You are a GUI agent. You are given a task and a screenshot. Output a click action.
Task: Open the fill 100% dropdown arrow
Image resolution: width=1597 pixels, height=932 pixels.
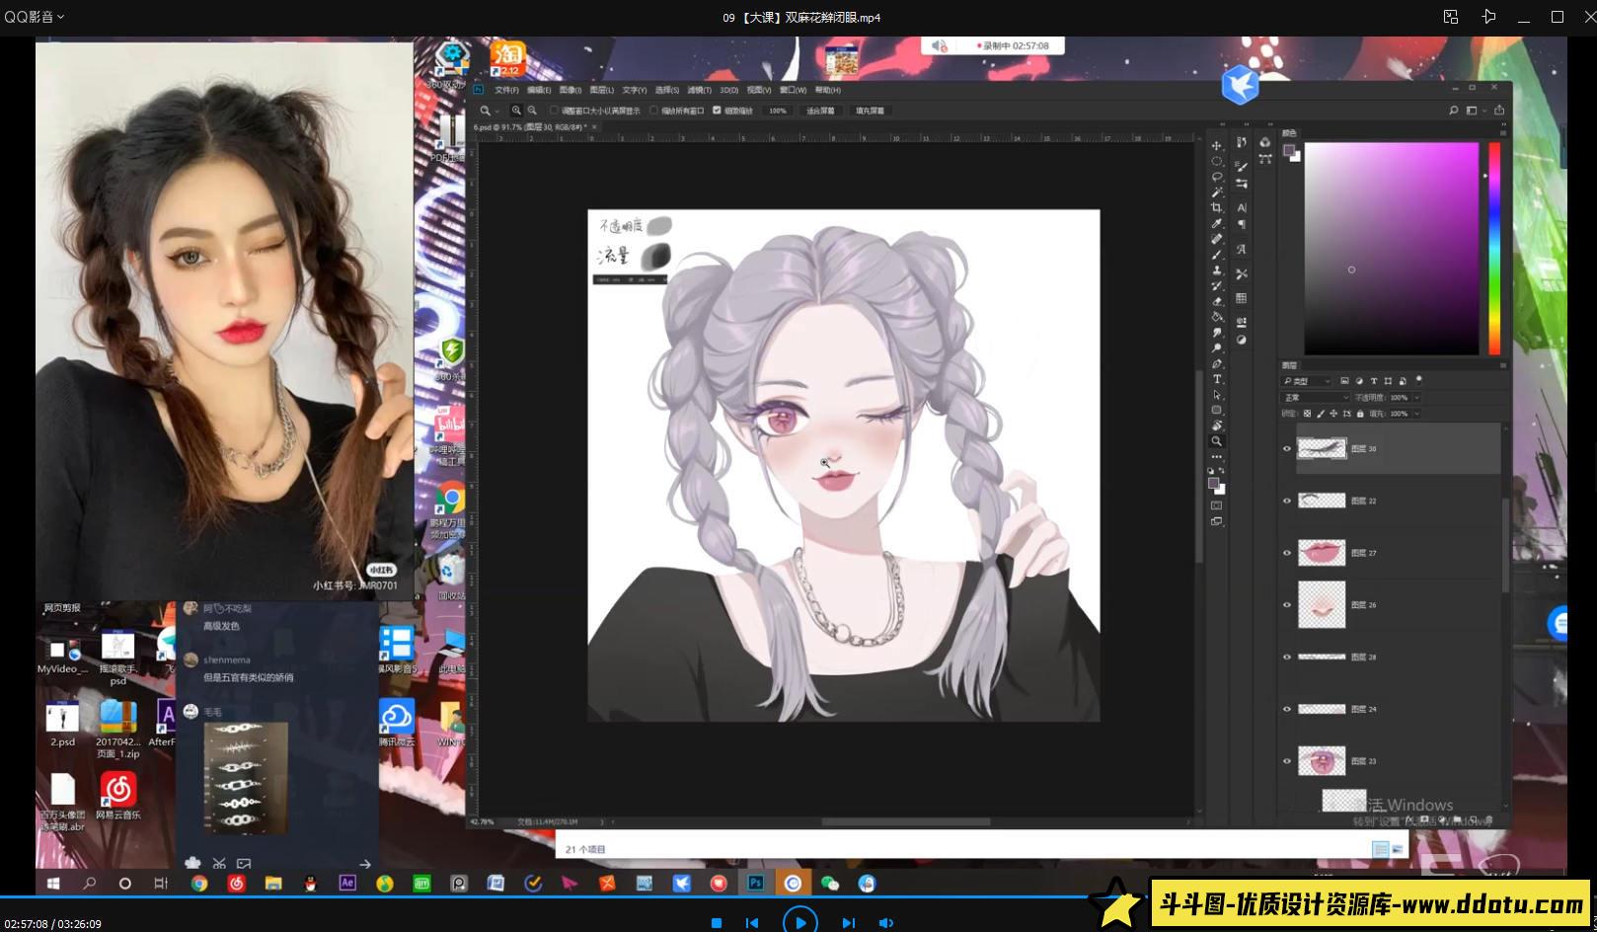click(x=1416, y=414)
